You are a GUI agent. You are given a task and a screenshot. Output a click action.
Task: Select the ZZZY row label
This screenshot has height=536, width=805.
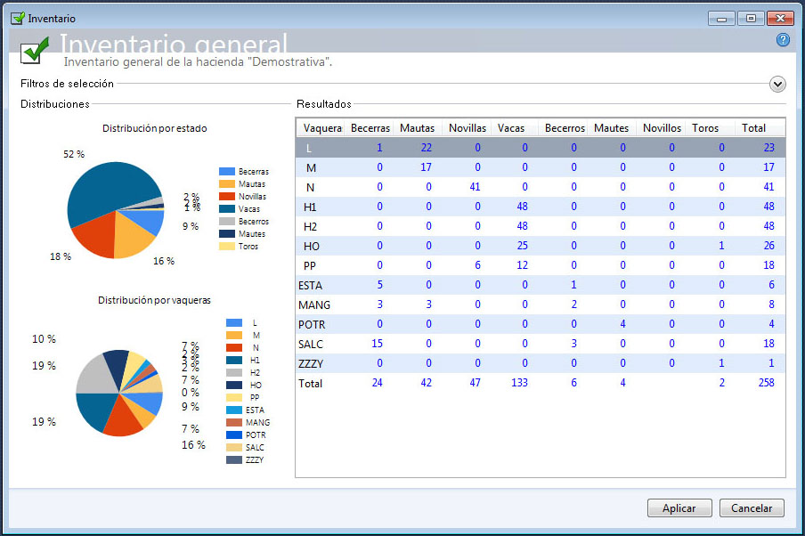[x=311, y=363]
